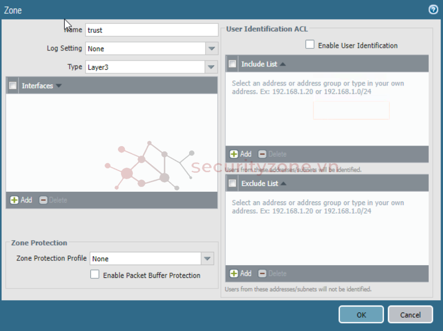Click the Name field containing trust

coord(152,30)
